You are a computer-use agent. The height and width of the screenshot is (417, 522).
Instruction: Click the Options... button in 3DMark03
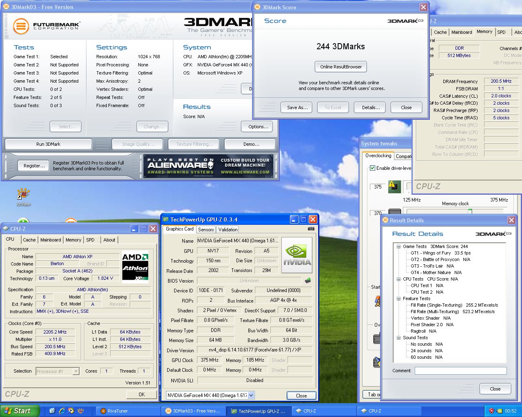click(x=258, y=127)
